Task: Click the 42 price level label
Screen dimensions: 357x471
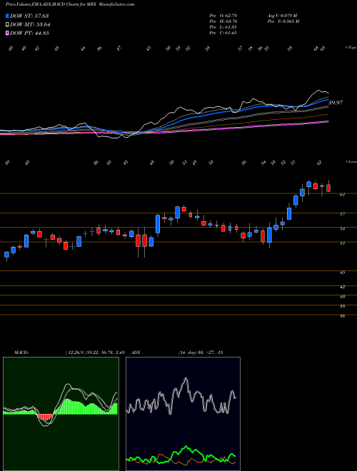Action: click(342, 287)
